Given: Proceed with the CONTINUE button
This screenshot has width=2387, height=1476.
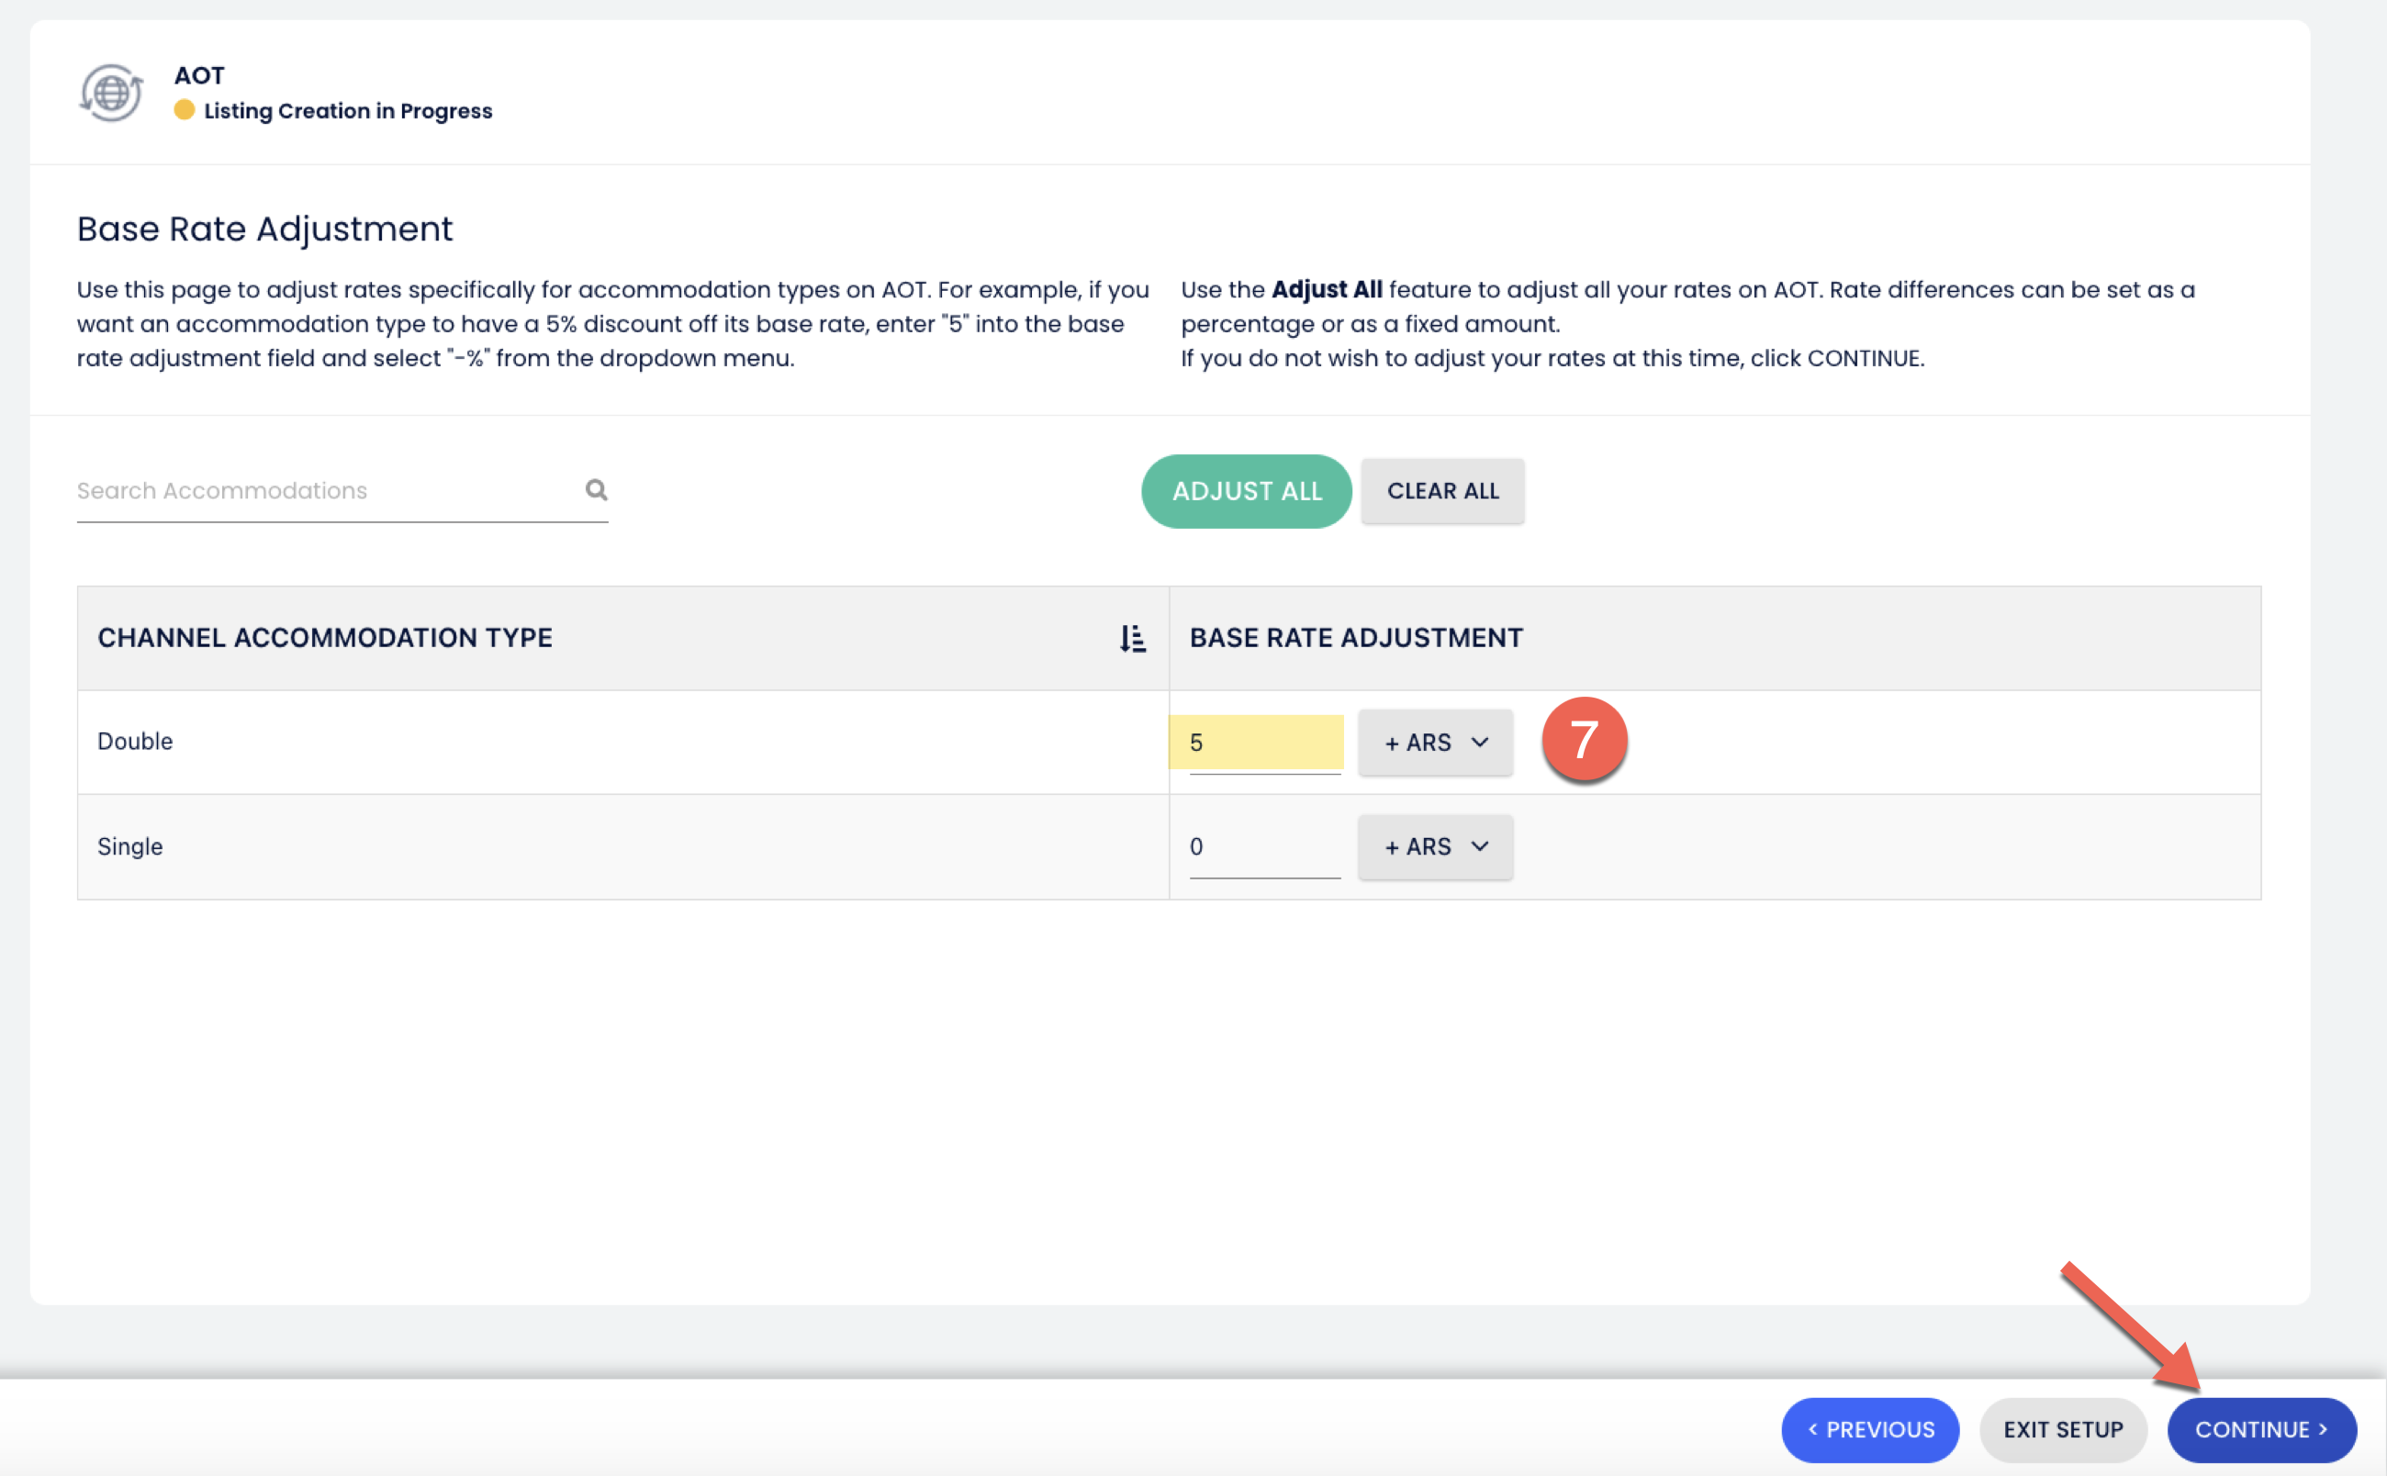Looking at the screenshot, I should (2261, 1429).
